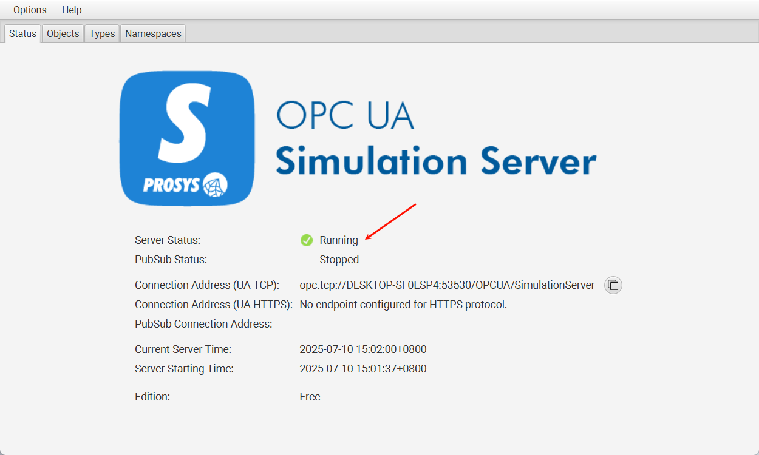Screen dimensions: 759x455
Task: Switch to the Status tab
Action: 22,33
